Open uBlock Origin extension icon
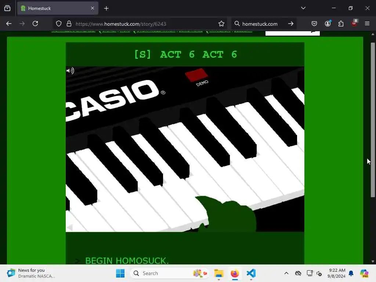The width and height of the screenshot is (376, 282). (354, 23)
